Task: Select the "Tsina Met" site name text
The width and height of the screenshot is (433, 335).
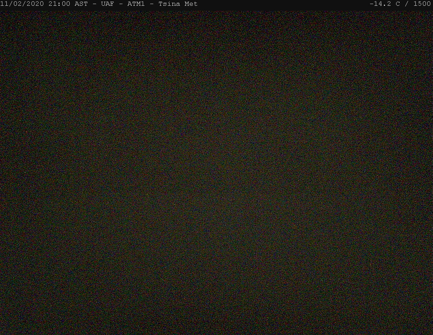Action: coord(178,4)
